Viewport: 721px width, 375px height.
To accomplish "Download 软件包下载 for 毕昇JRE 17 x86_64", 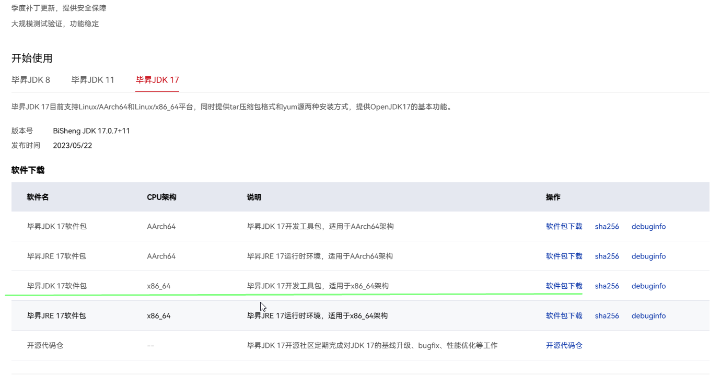I will (x=564, y=316).
